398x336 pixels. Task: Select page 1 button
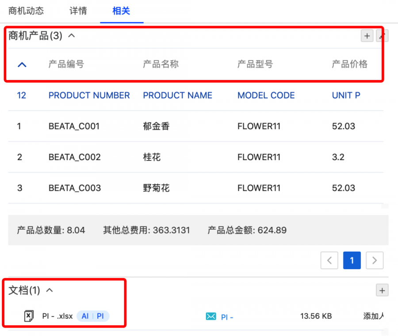tap(352, 260)
